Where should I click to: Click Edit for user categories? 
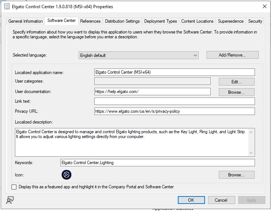point(236,81)
